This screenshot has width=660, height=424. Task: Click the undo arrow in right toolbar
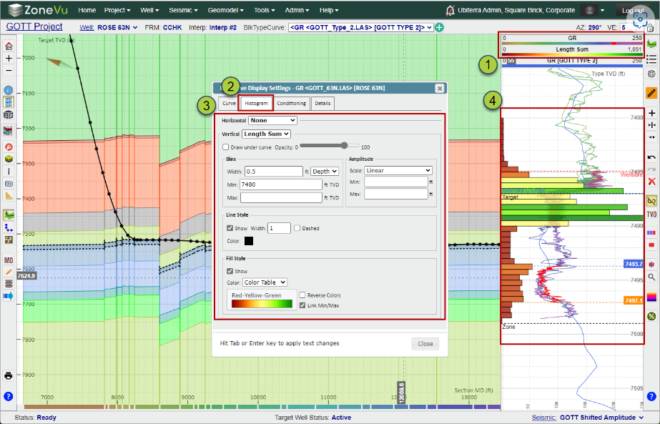(651, 157)
